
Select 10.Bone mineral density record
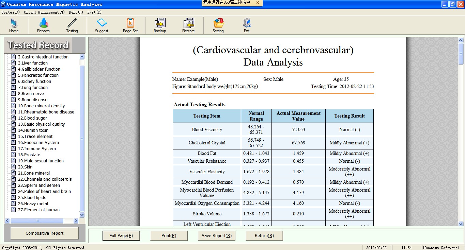[41, 106]
